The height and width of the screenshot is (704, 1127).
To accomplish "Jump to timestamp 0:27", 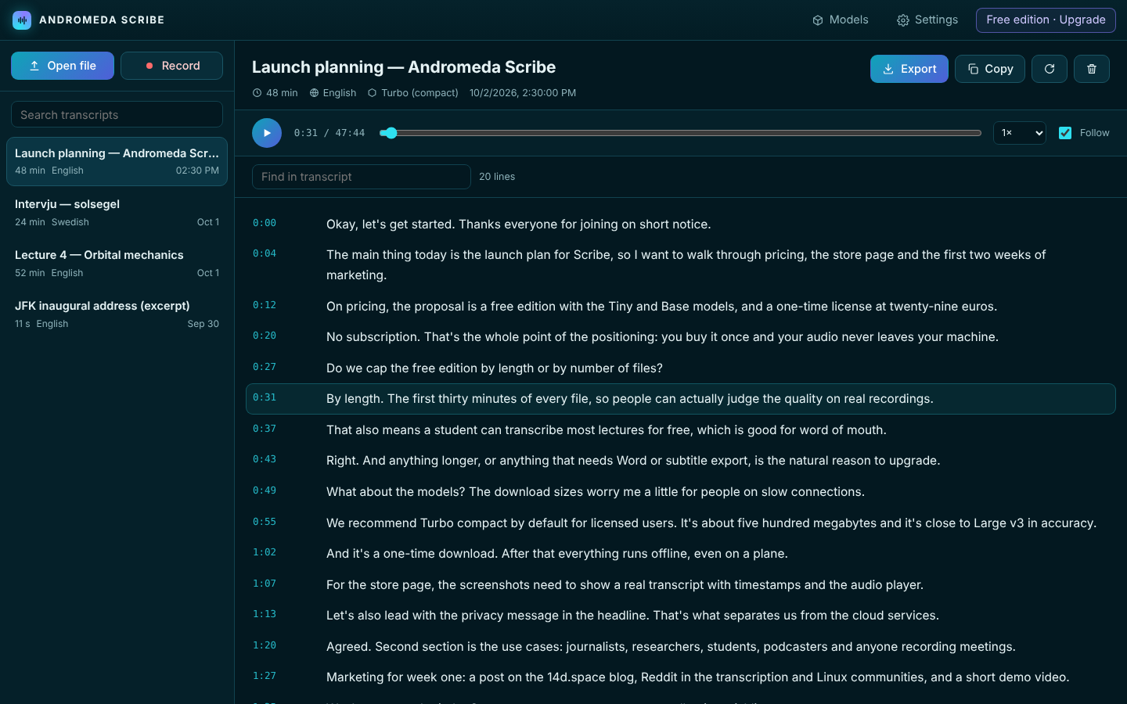I will pyautogui.click(x=265, y=367).
